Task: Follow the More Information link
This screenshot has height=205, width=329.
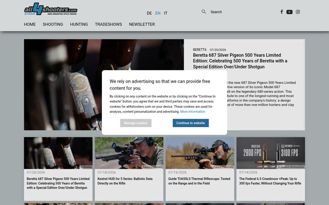Action: pos(193,112)
